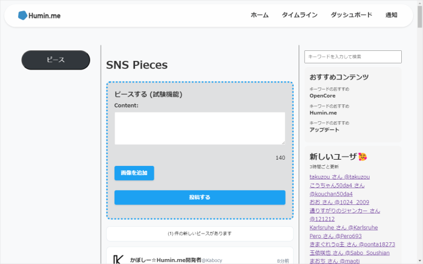This screenshot has width=423, height=264.
Task: Click the textarea resize handle corner
Action: [x=283, y=143]
